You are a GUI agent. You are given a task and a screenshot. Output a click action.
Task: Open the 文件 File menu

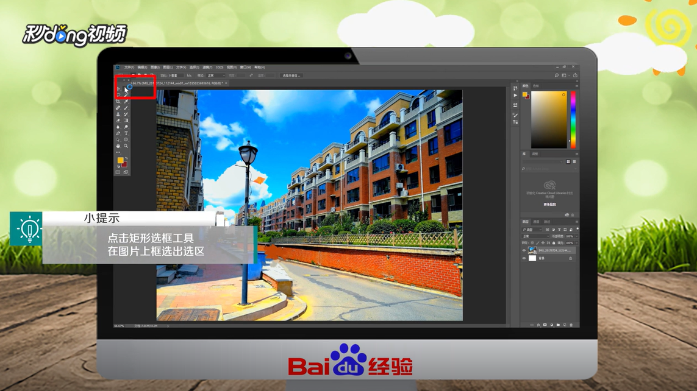(x=129, y=68)
